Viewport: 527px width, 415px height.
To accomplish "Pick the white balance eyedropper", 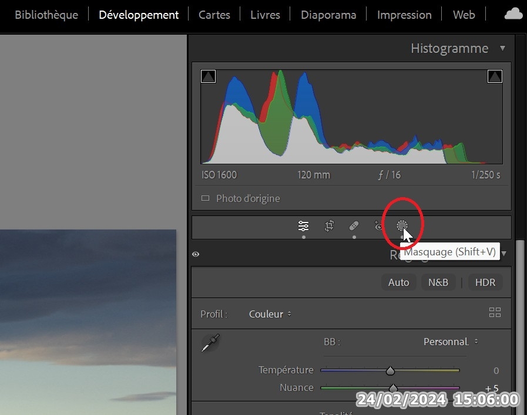I will pyautogui.click(x=210, y=343).
